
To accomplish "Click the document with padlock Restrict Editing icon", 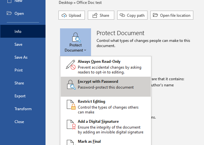I will coord(71,105).
